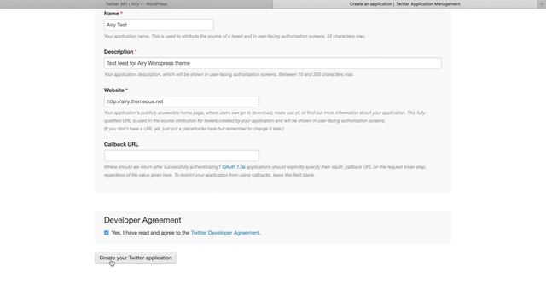Click the Website label
This screenshot has height=307, width=546.
pos(114,90)
